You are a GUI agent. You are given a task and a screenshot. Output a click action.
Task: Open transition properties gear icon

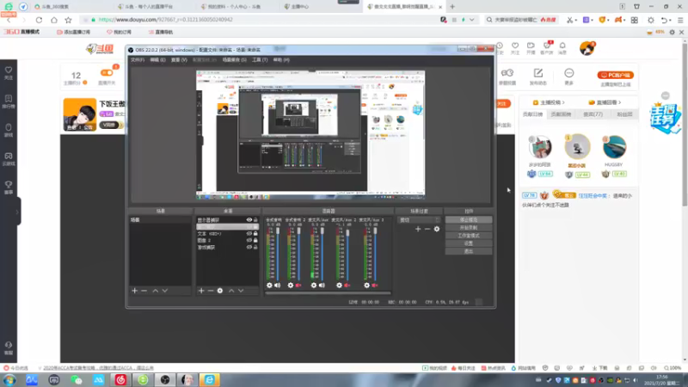click(437, 229)
